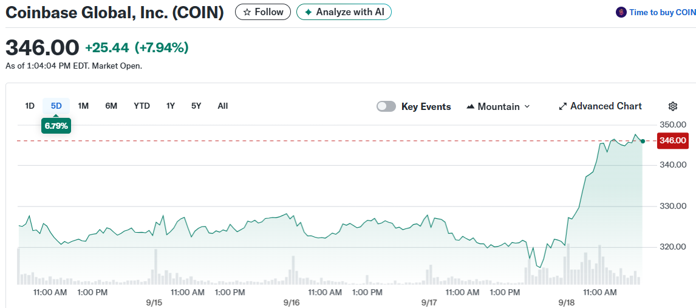Click the 320.00 axis label

(672, 247)
